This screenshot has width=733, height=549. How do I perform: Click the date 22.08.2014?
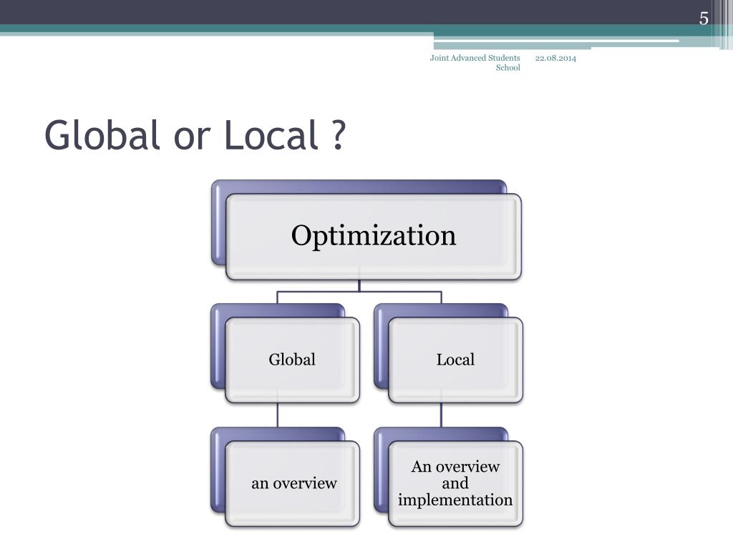click(555, 59)
